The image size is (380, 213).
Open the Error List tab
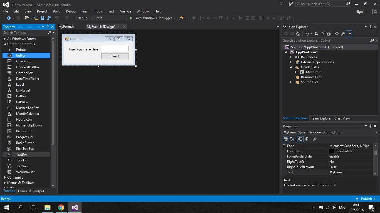(24, 191)
